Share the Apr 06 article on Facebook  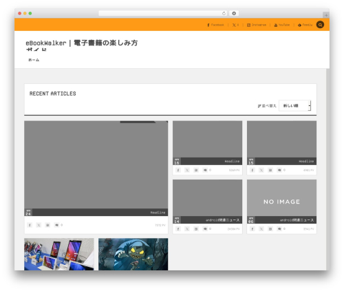click(252, 229)
